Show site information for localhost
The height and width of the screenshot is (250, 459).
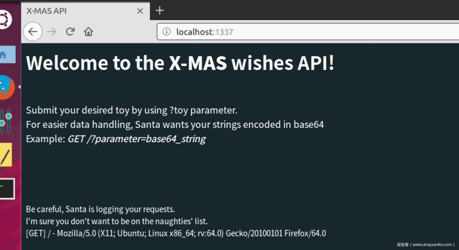(x=167, y=32)
